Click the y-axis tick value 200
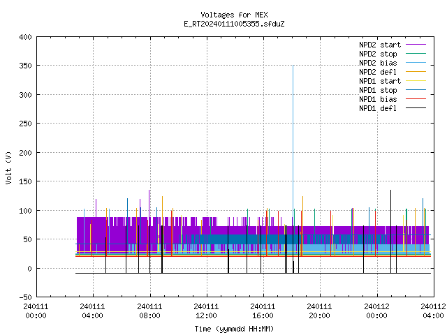This screenshot has height=335, width=447. click(25, 153)
